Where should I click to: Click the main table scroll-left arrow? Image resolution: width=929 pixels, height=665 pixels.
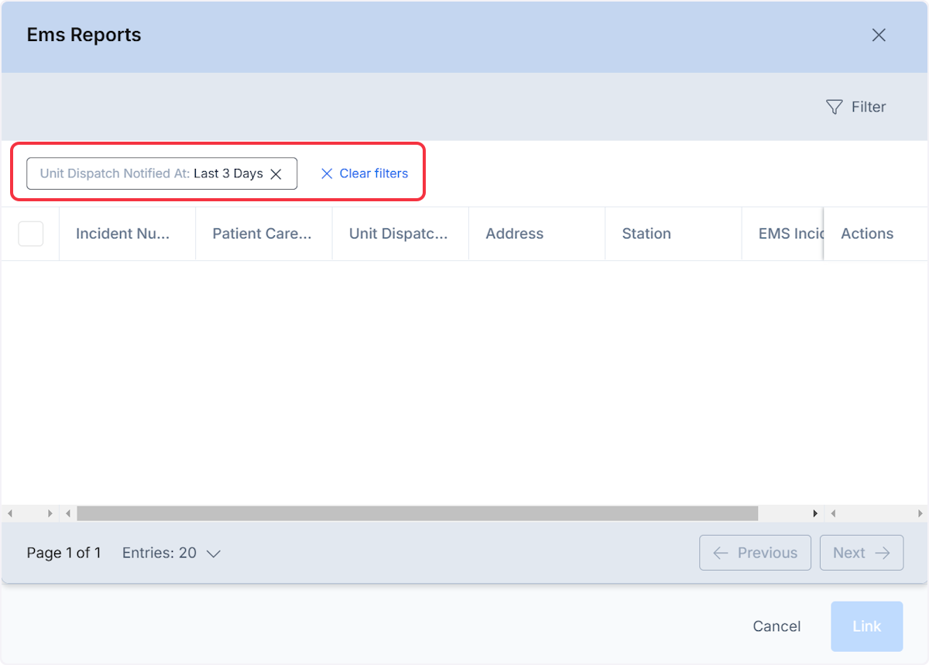68,513
